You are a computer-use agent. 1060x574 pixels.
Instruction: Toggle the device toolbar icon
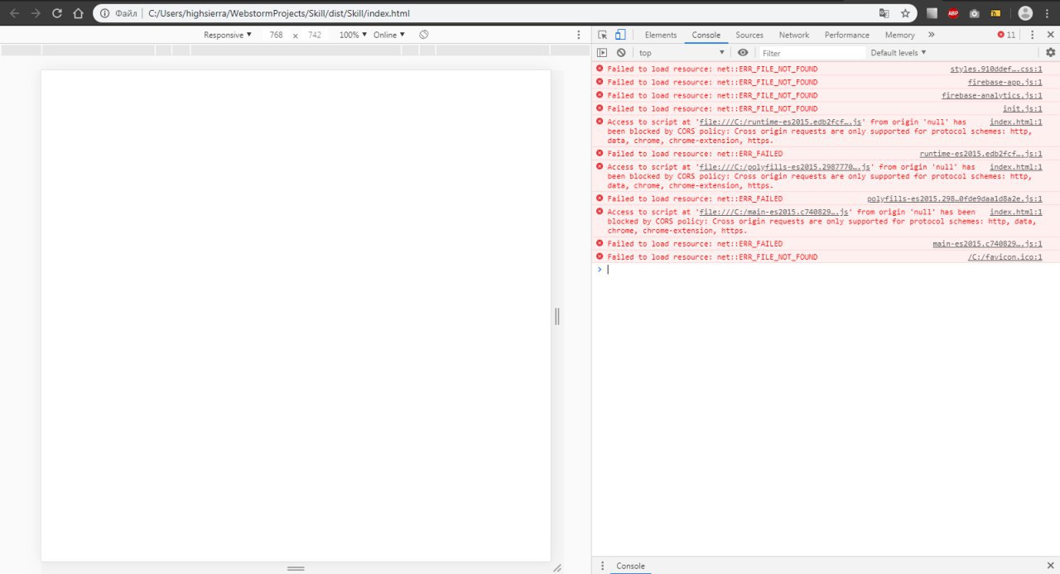pos(620,35)
